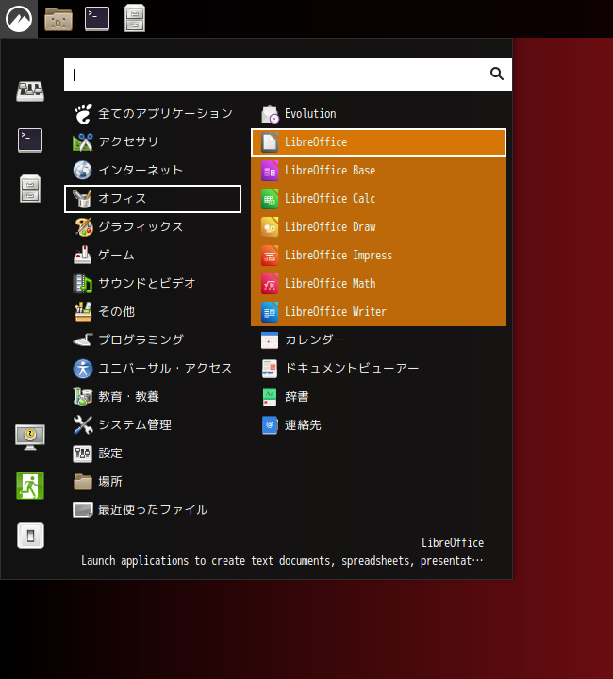Launch LibreOffice Calc
The image size is (613, 679).
tap(379, 199)
